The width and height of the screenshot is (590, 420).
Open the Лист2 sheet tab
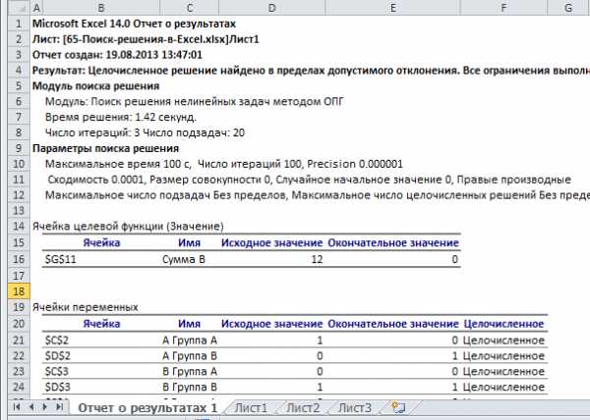point(303,407)
